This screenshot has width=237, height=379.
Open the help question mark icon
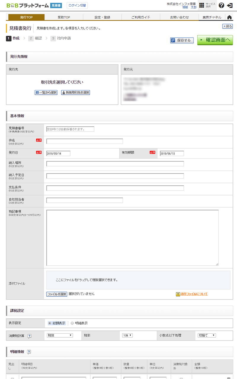(x=221, y=5)
